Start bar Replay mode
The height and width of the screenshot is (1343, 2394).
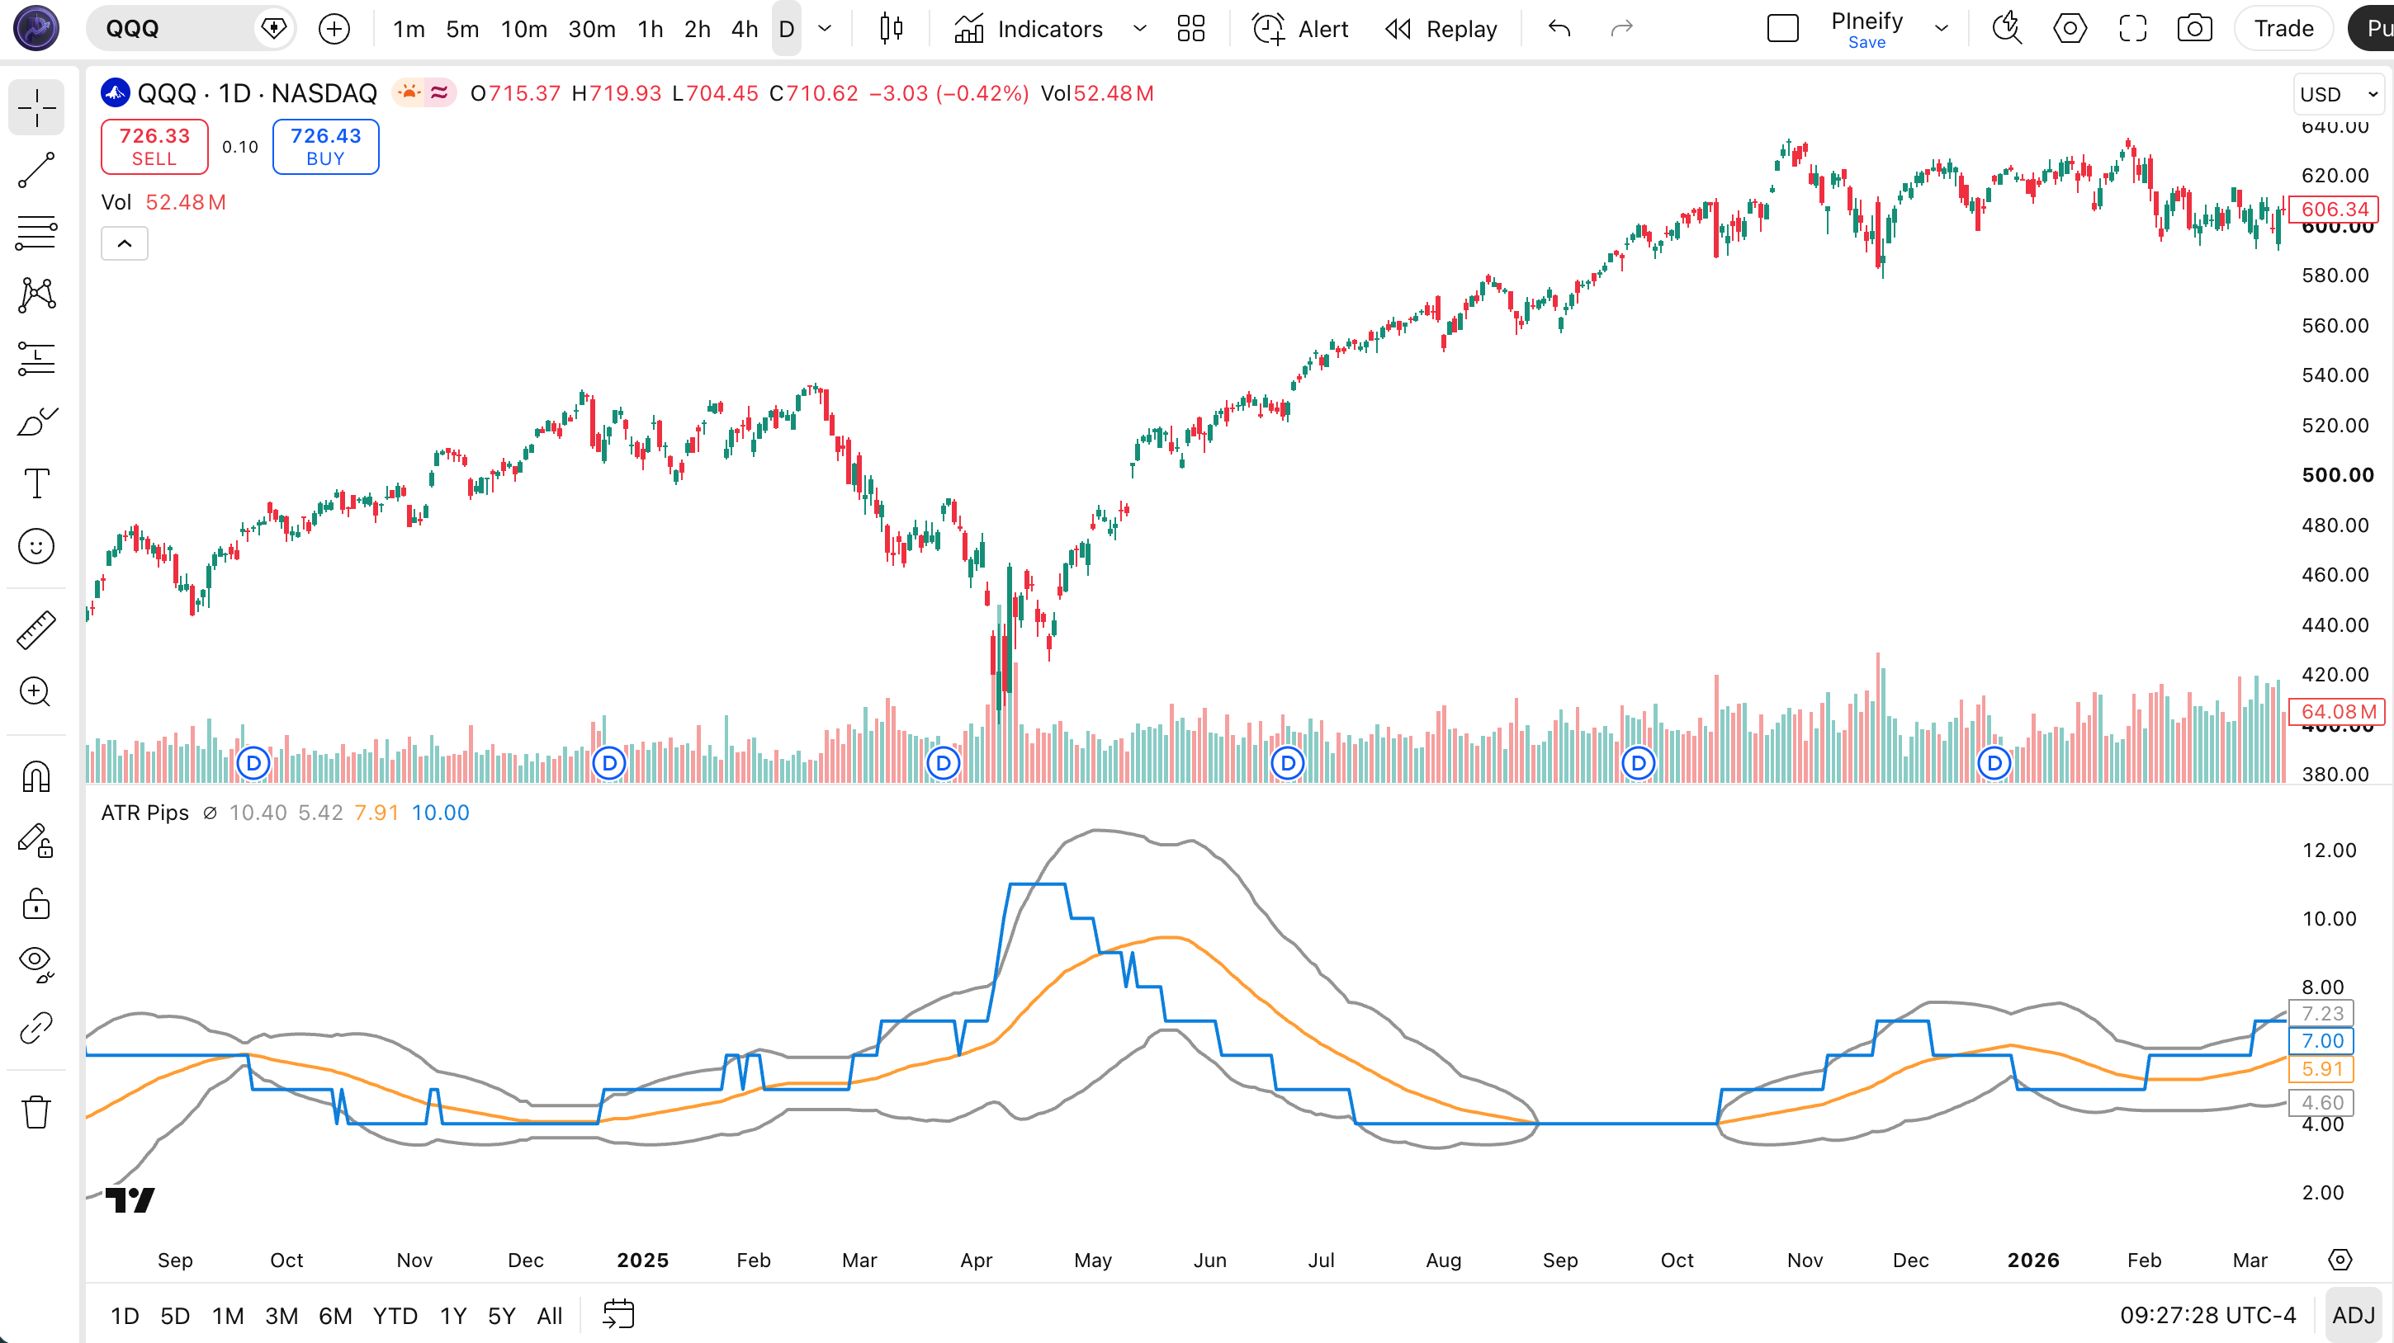tap(1441, 29)
